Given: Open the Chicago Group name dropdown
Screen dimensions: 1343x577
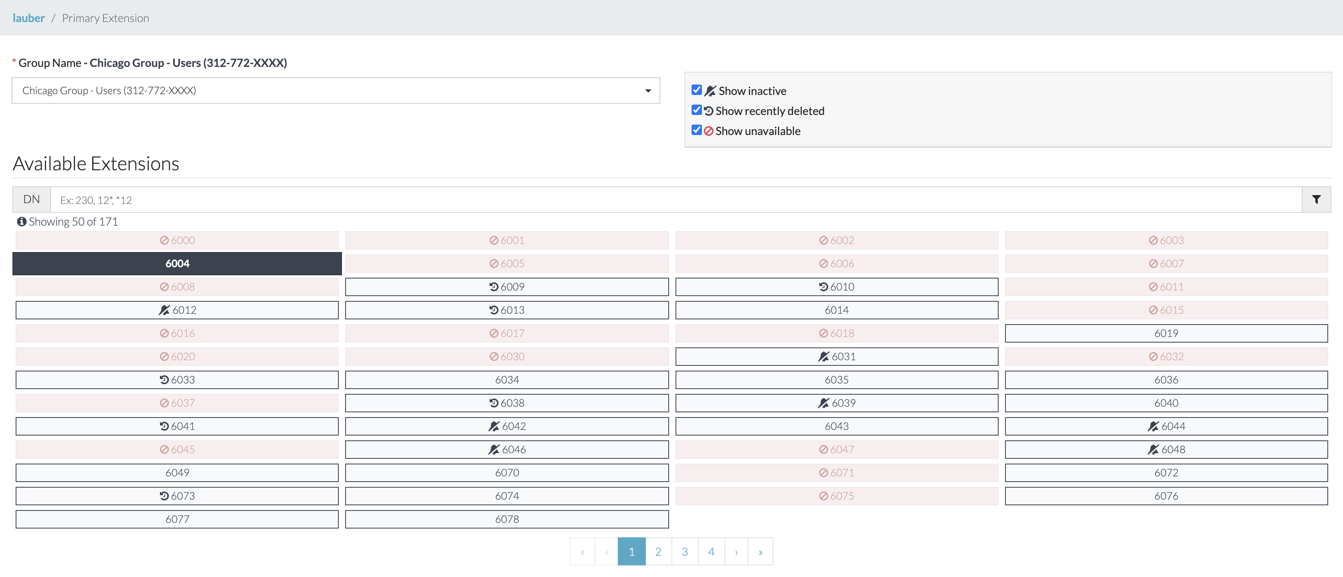Looking at the screenshot, I should [x=335, y=91].
